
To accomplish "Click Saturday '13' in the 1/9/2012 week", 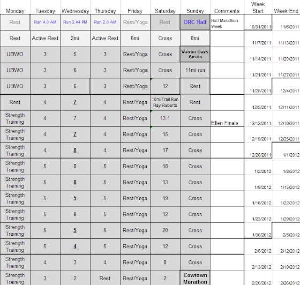I will pos(165,182).
